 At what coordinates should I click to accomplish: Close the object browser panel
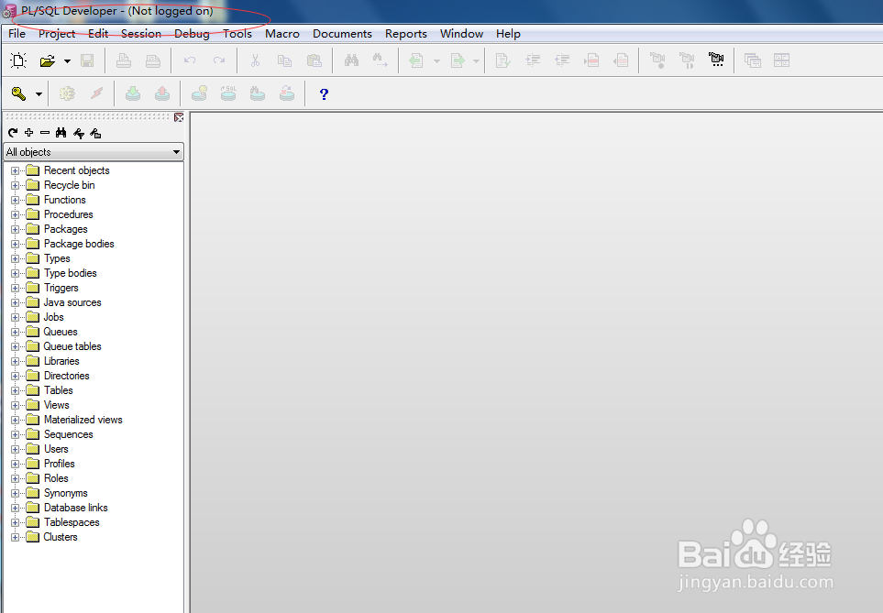coord(179,117)
